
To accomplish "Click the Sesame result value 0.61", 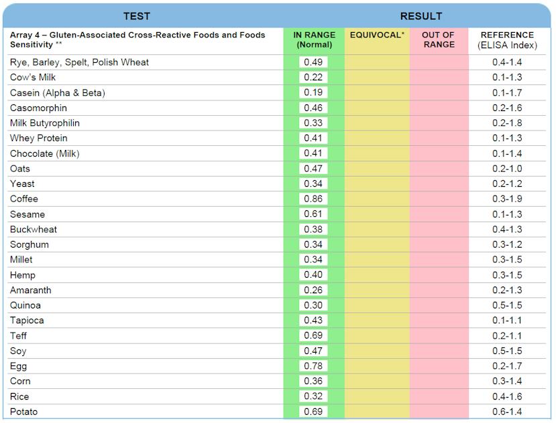I will pyautogui.click(x=313, y=215).
